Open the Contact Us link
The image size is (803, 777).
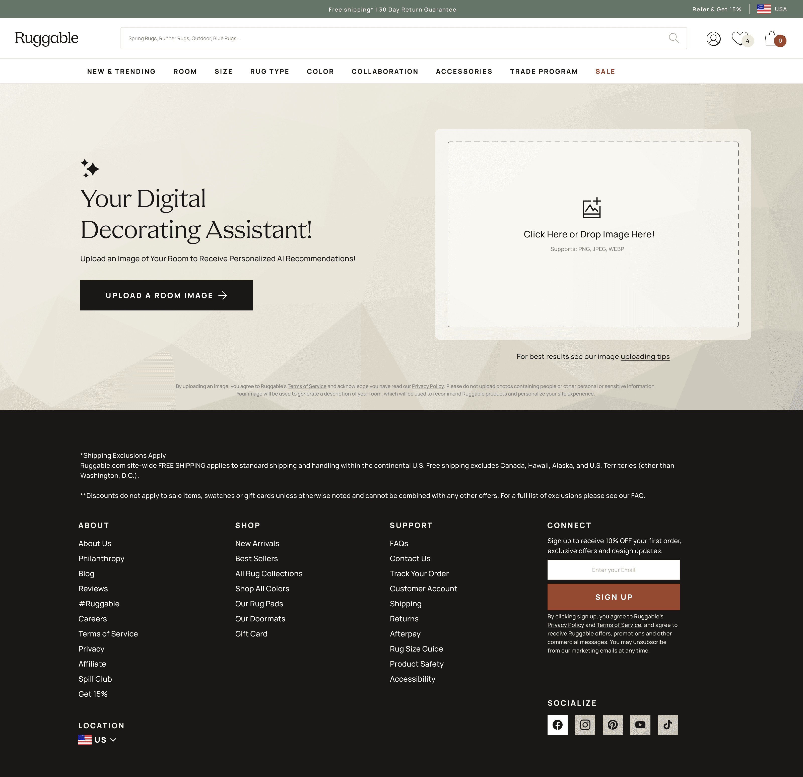tap(410, 558)
